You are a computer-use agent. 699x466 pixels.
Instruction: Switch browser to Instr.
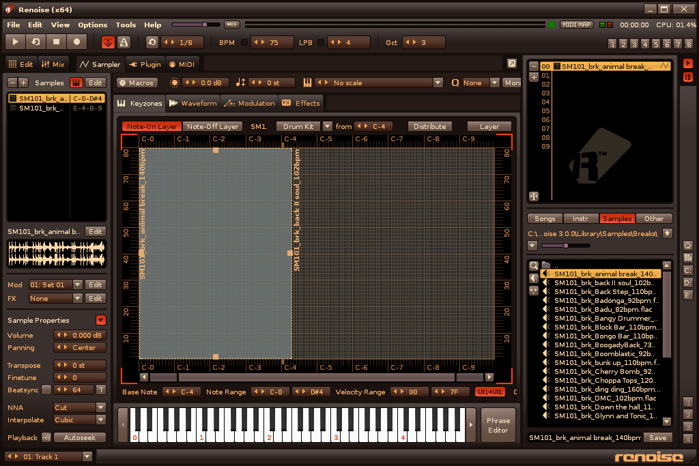pos(581,219)
